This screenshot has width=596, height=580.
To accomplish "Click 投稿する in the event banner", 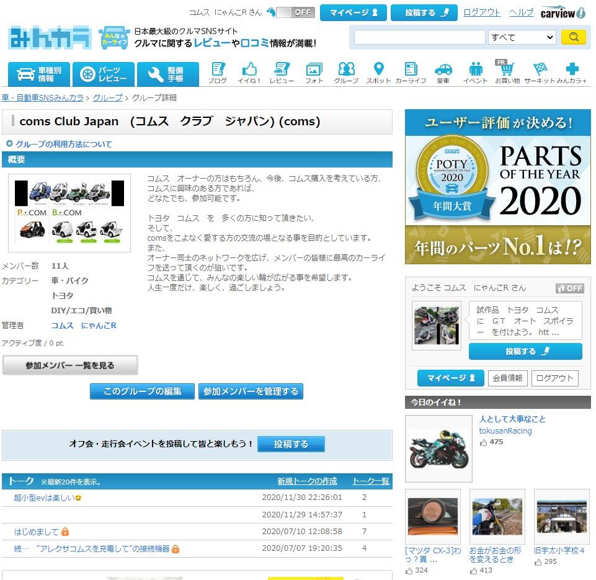I will (x=291, y=444).
